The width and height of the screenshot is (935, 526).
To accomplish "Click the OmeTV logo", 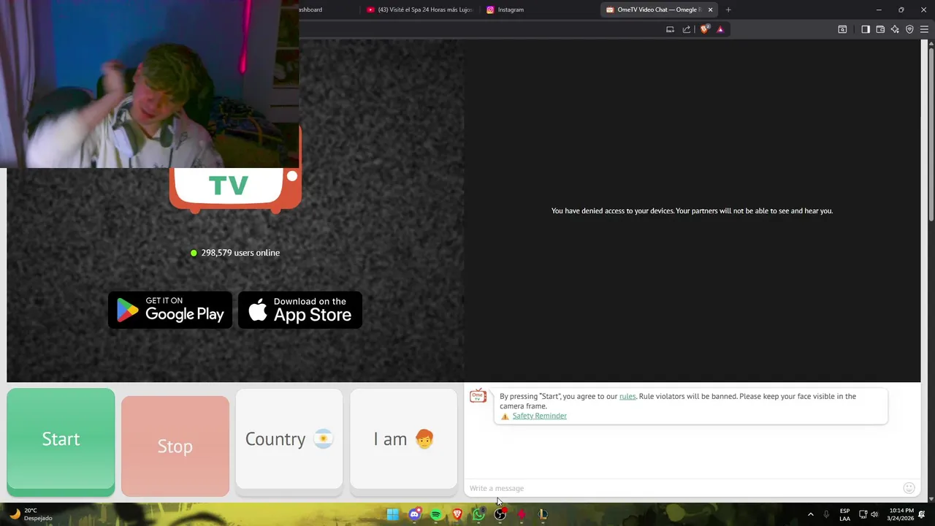I will [x=235, y=190].
